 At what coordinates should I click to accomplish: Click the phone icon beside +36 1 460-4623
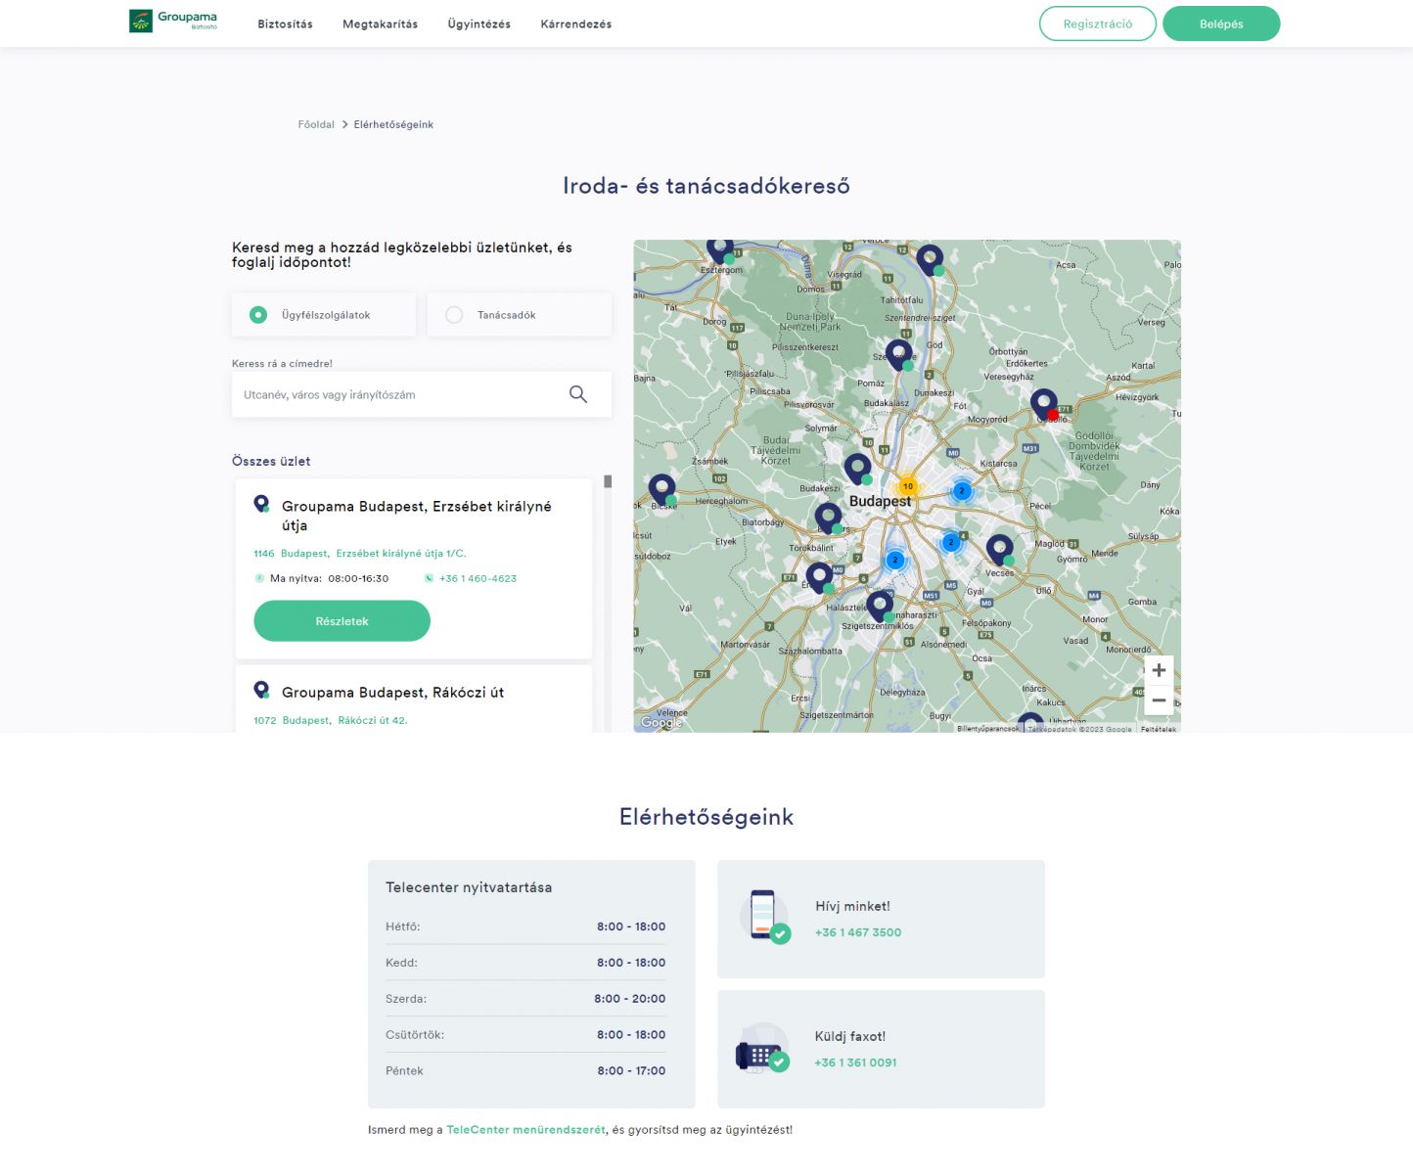coord(428,578)
